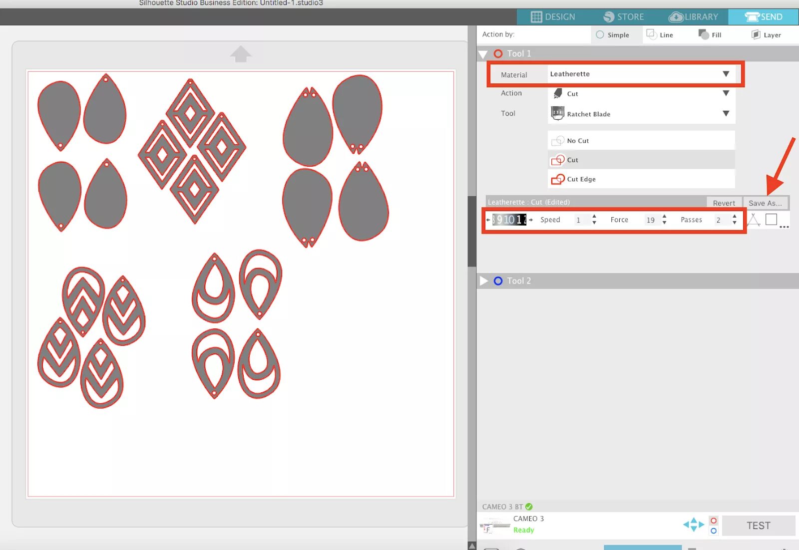
Task: Click the blade icon beside Action Cut
Action: (558, 93)
